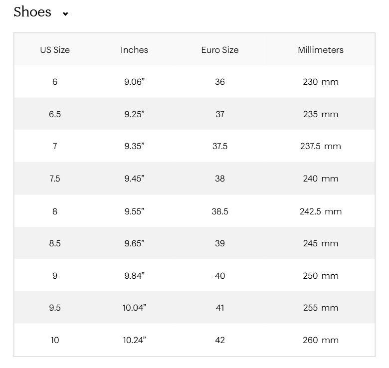Image resolution: width=389 pixels, height=368 pixels.
Task: Select the US size 6 cell
Action: click(x=55, y=82)
